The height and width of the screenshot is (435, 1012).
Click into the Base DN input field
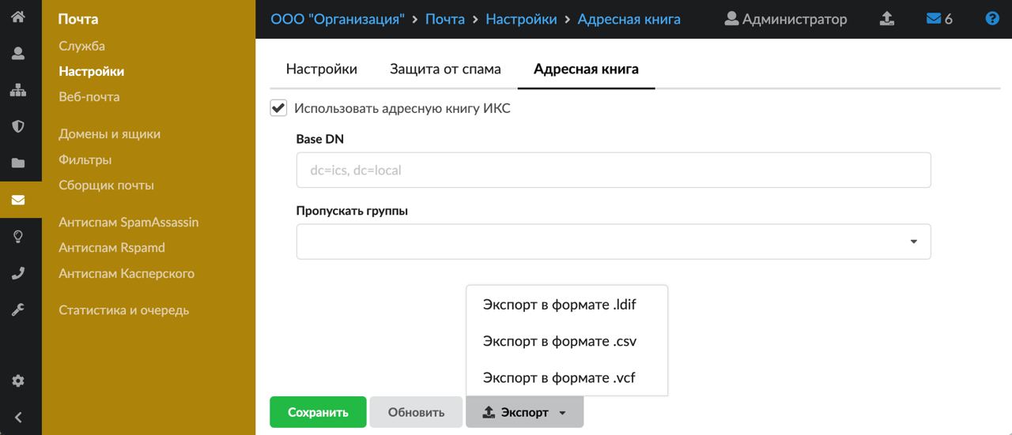click(613, 170)
